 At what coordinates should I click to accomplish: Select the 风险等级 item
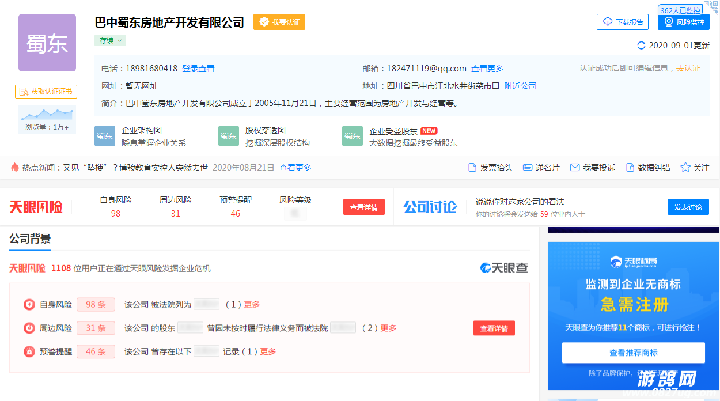(295, 207)
